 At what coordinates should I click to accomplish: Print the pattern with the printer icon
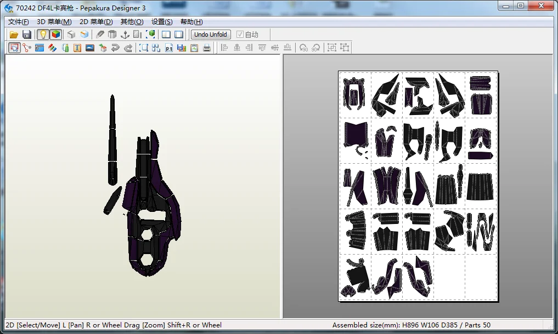pos(207,48)
